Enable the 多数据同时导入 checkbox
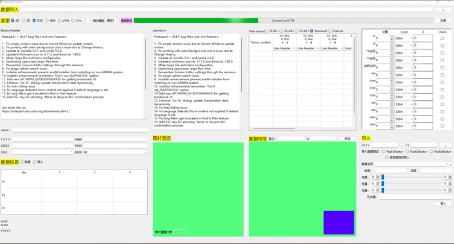This screenshot has width=454, height=244. coord(387,157)
